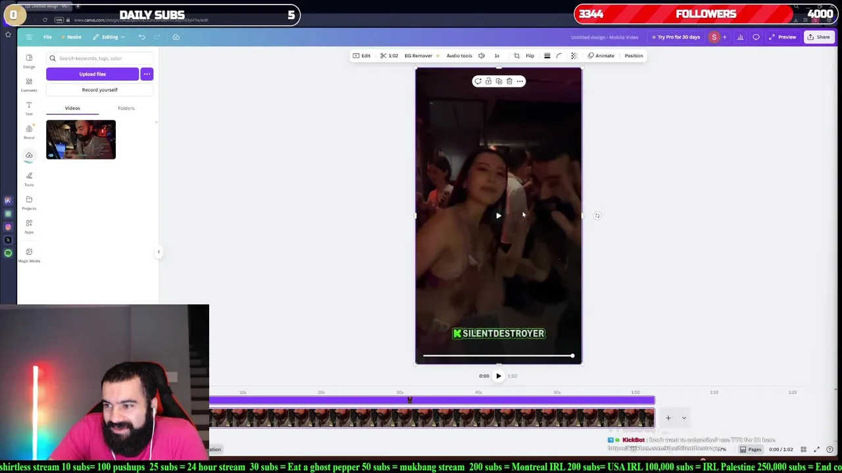Open the upload more options (three dots) button
842x473 pixels.
147,74
